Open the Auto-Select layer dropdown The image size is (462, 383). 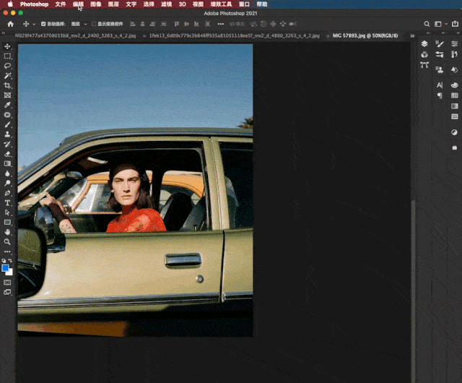pyautogui.click(x=79, y=24)
